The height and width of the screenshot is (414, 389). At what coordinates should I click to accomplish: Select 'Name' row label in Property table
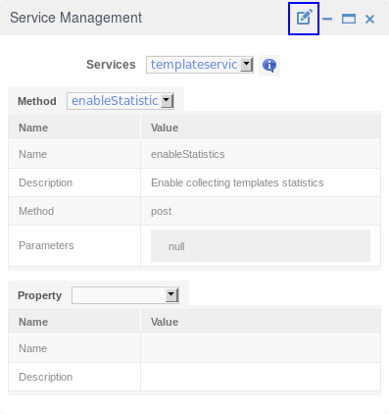(33, 348)
